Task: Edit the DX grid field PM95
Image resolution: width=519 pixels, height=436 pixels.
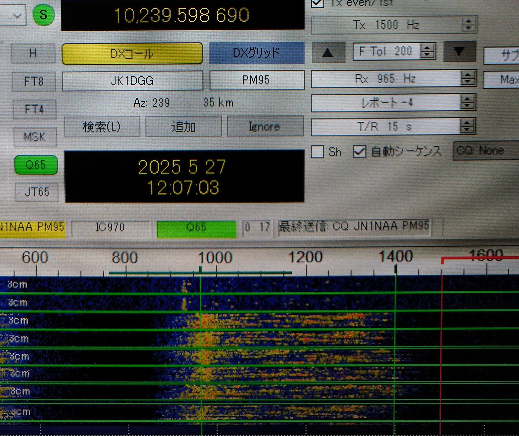Action: [x=257, y=80]
